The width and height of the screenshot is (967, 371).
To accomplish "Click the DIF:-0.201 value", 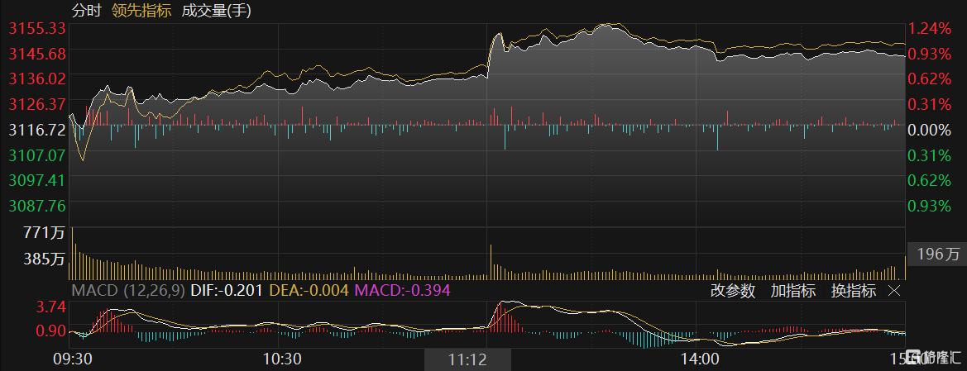I will (x=227, y=290).
